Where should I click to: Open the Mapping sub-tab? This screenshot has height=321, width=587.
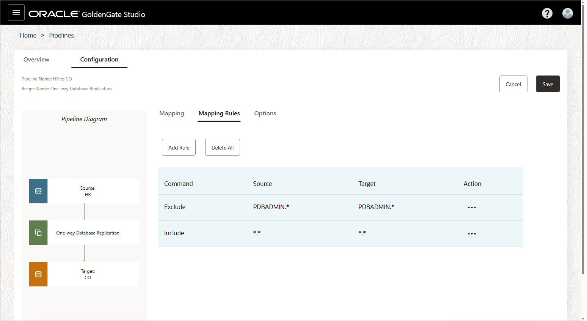[x=171, y=113]
